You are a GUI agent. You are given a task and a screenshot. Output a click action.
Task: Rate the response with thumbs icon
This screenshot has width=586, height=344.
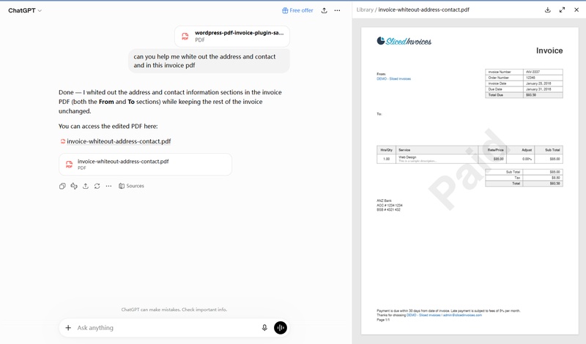pos(74,186)
